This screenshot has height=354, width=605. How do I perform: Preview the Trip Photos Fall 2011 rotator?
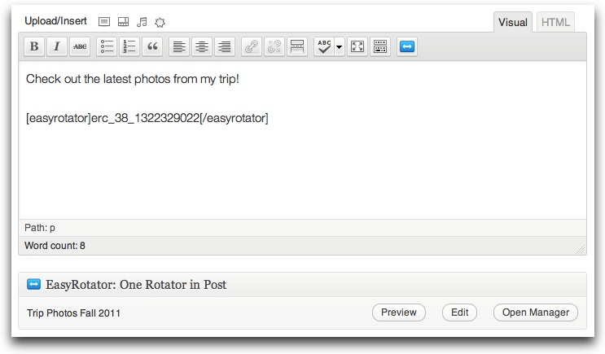[399, 312]
